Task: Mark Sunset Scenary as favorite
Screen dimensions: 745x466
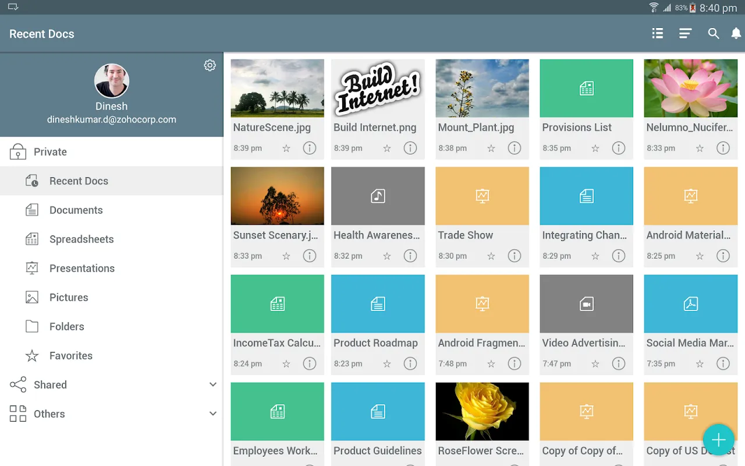Action: pos(286,256)
